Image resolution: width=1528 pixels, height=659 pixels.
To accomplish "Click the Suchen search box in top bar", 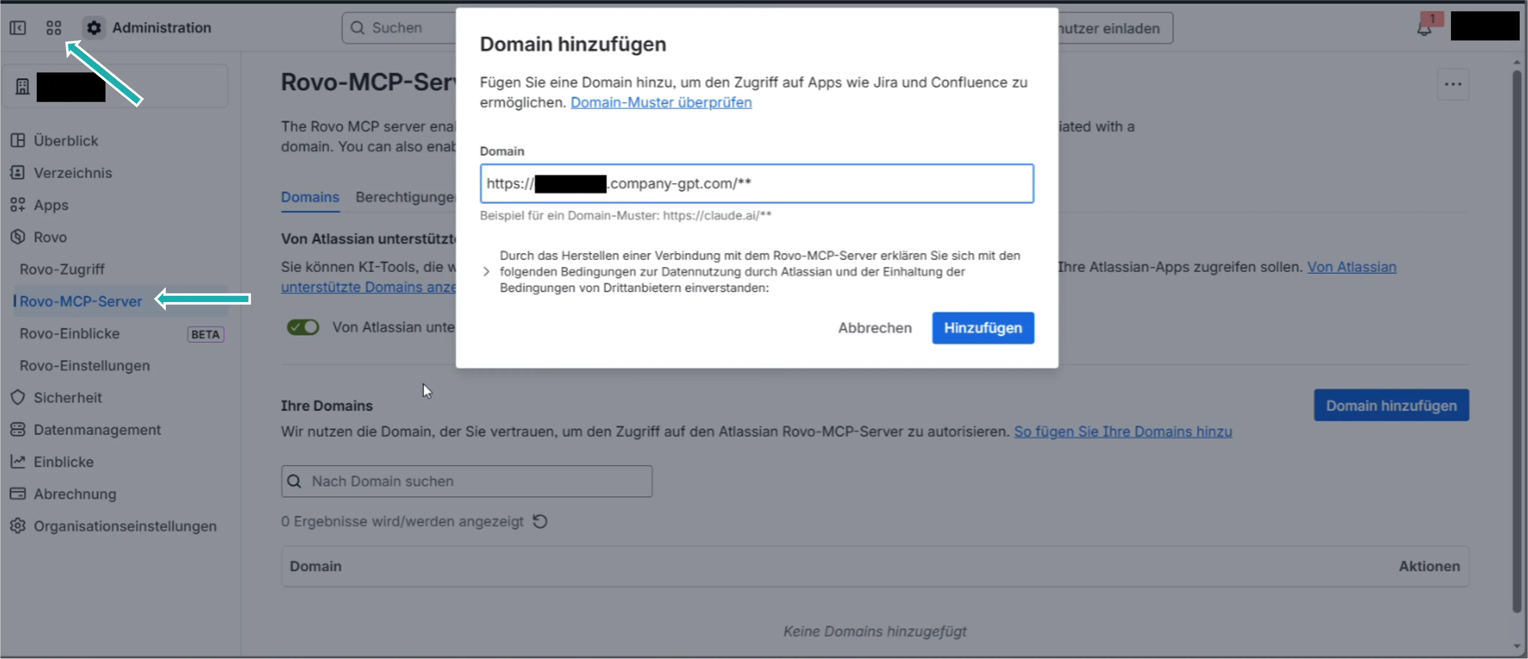I will click(x=399, y=28).
